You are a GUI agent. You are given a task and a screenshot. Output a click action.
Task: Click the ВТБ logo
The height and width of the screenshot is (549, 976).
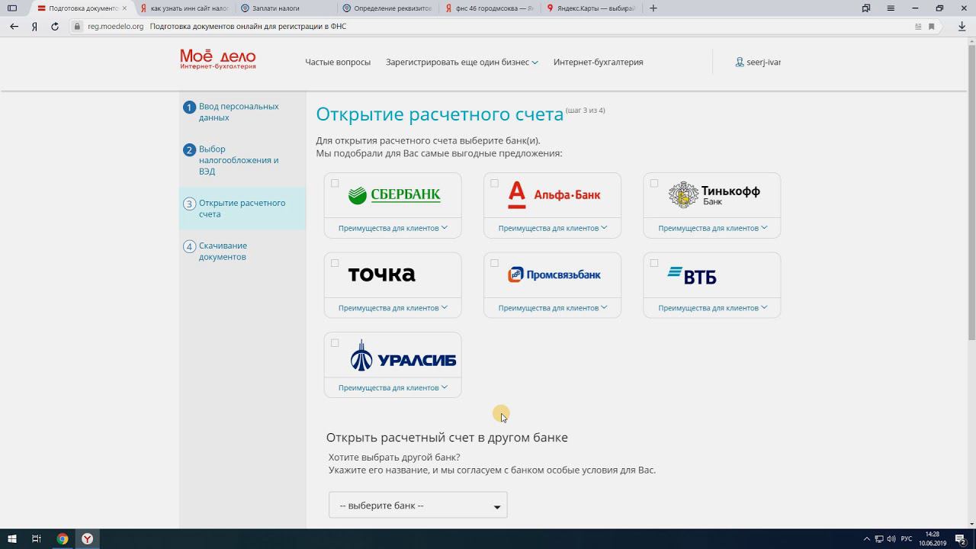(692, 275)
